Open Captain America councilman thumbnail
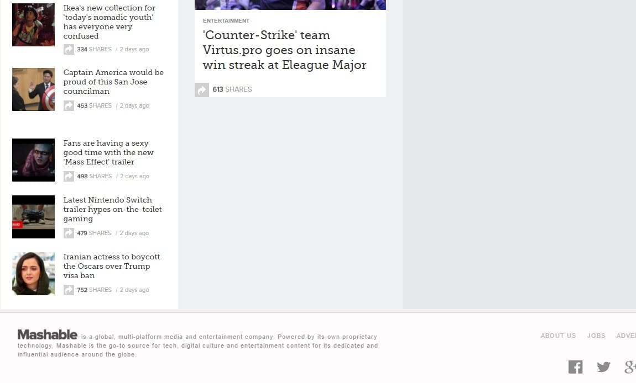Viewport: 636px width, 383px height. [x=33, y=89]
